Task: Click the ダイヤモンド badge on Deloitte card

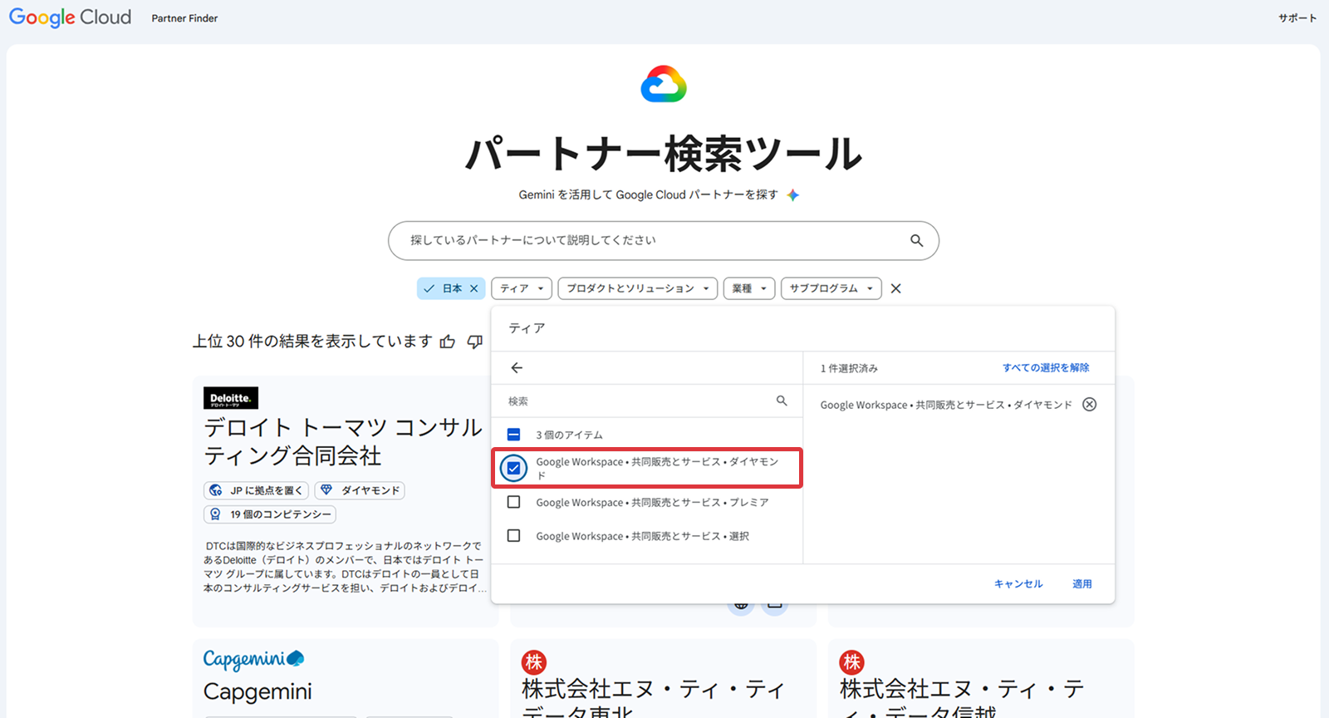Action: coord(360,490)
